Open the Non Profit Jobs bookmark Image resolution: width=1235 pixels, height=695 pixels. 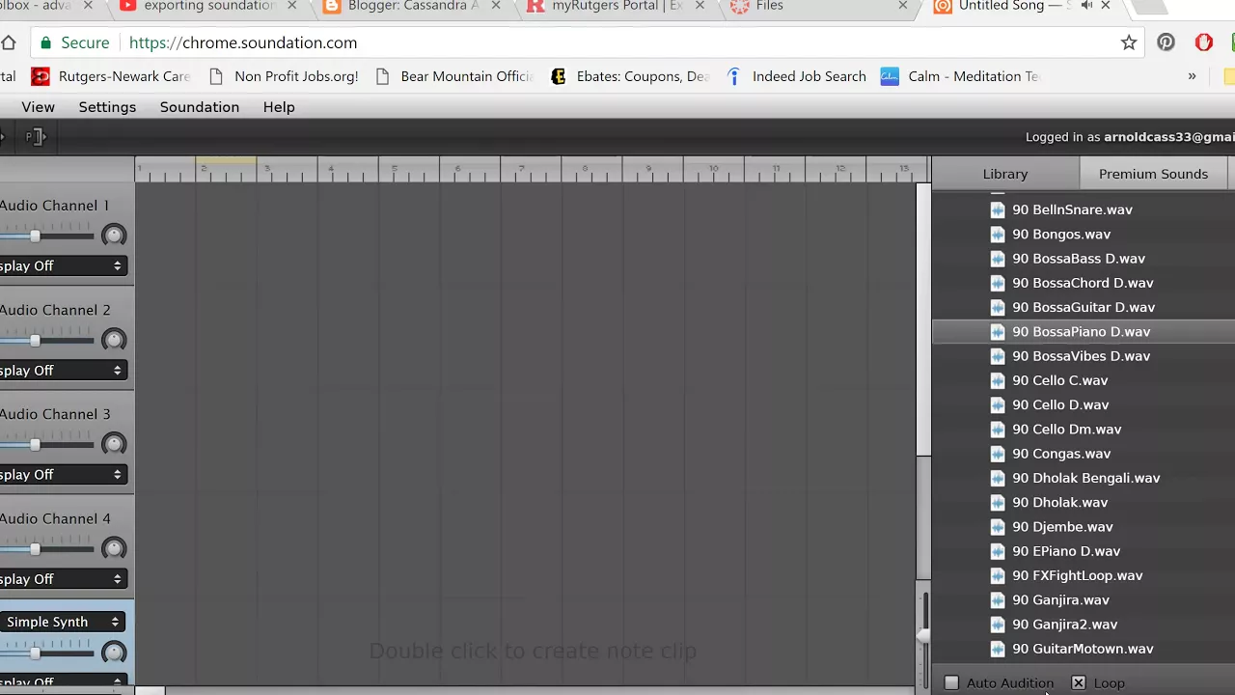pyautogui.click(x=283, y=76)
